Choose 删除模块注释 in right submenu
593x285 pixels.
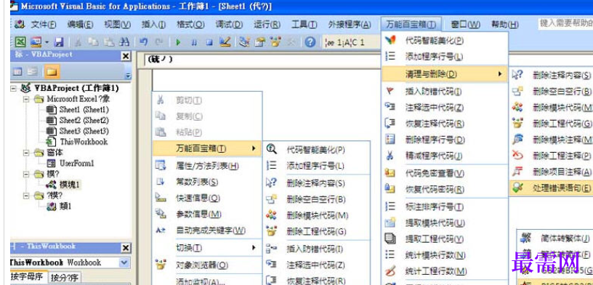pos(552,140)
